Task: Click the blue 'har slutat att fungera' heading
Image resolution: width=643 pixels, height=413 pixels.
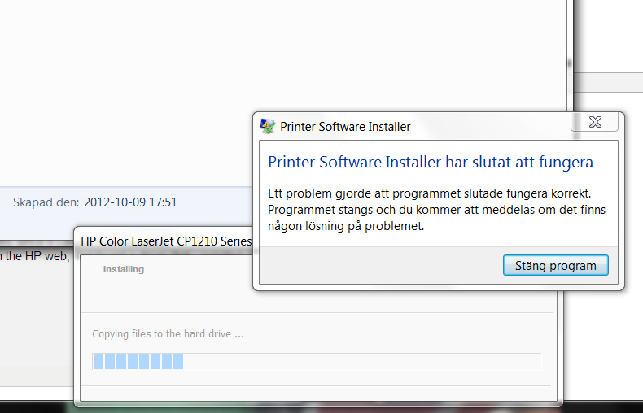Action: (431, 163)
